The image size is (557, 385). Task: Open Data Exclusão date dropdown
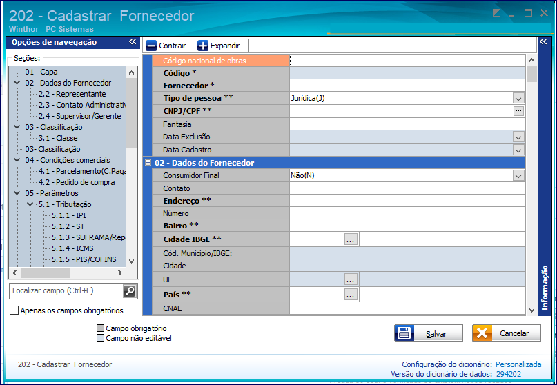[518, 137]
